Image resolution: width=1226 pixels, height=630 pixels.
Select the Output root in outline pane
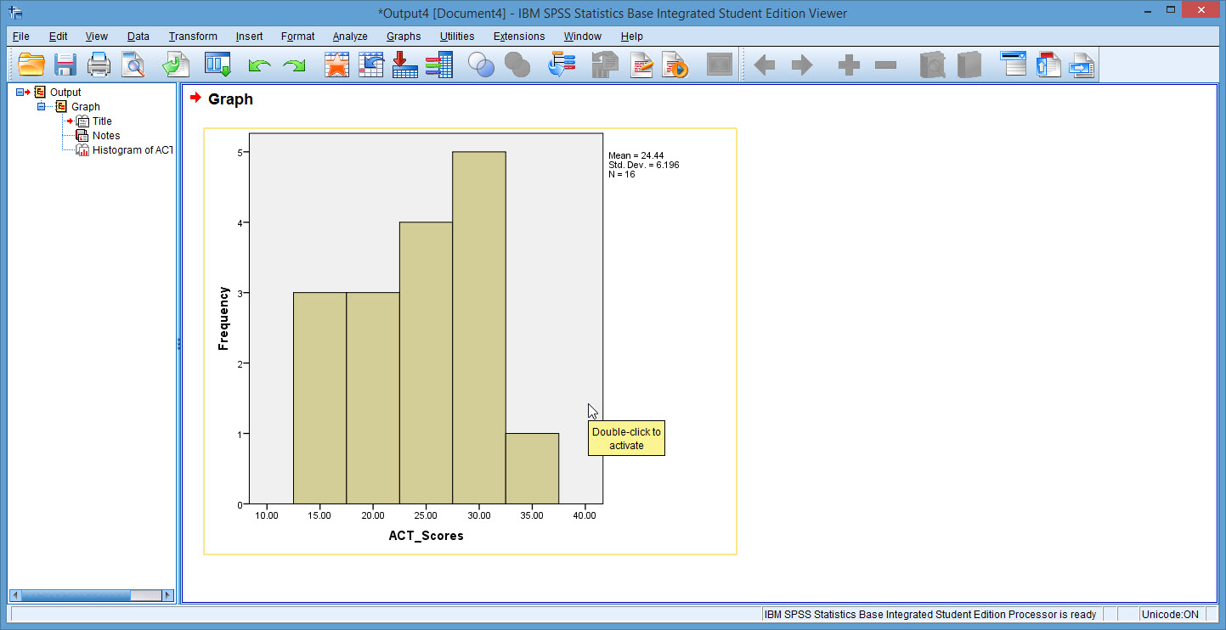(65, 92)
